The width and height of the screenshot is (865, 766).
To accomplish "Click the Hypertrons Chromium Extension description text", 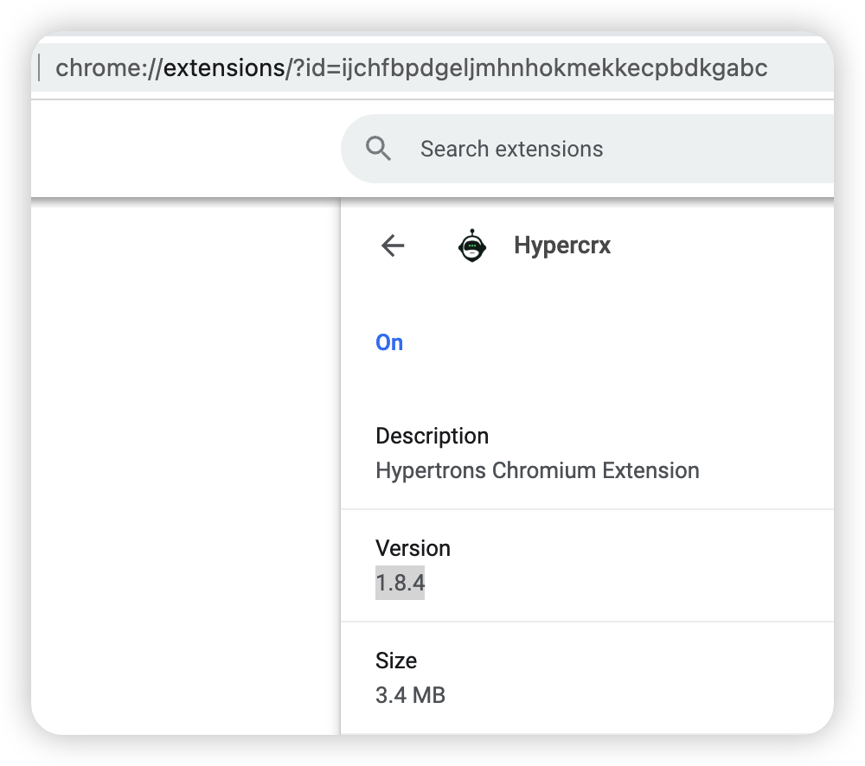I will tap(537, 470).
